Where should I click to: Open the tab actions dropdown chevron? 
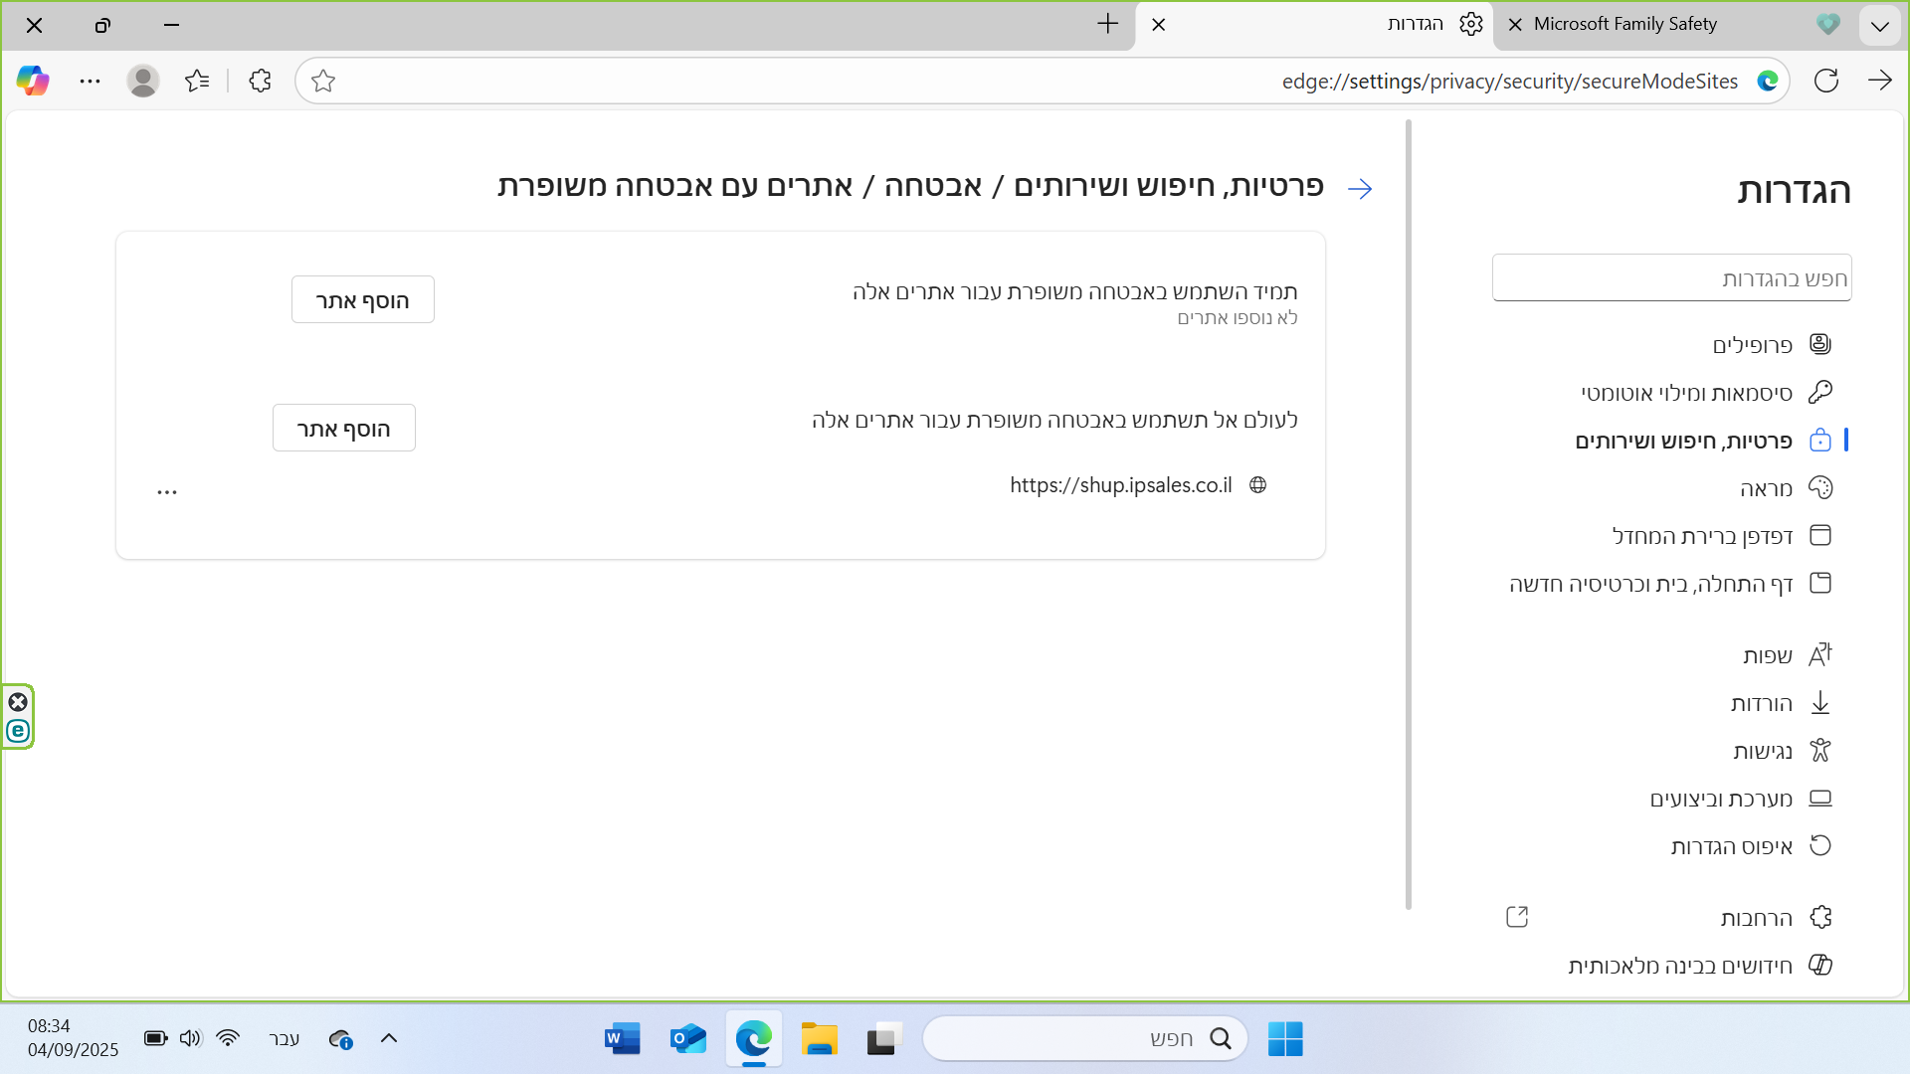point(1879,26)
